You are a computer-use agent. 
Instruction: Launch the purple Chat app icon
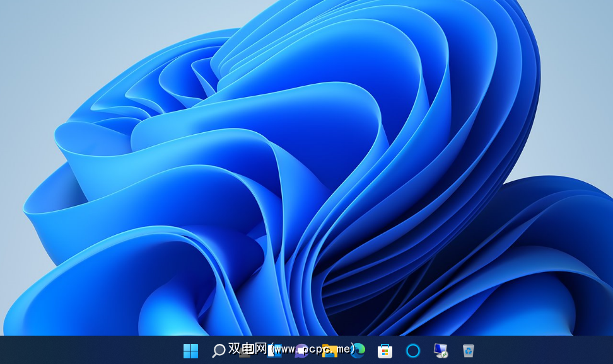tap(301, 351)
